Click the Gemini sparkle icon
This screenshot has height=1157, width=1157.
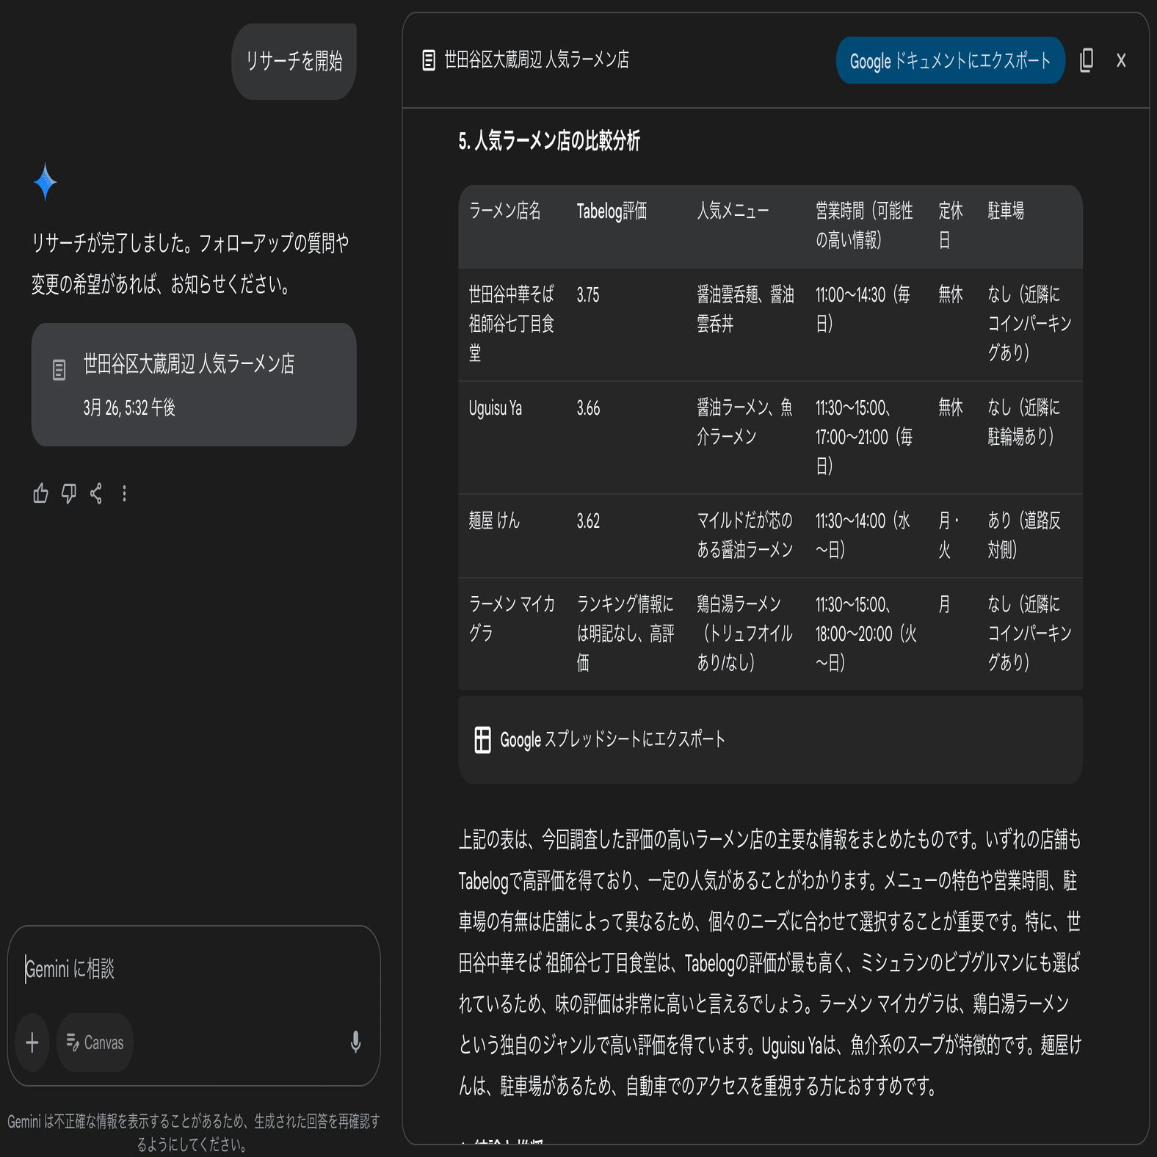45,181
